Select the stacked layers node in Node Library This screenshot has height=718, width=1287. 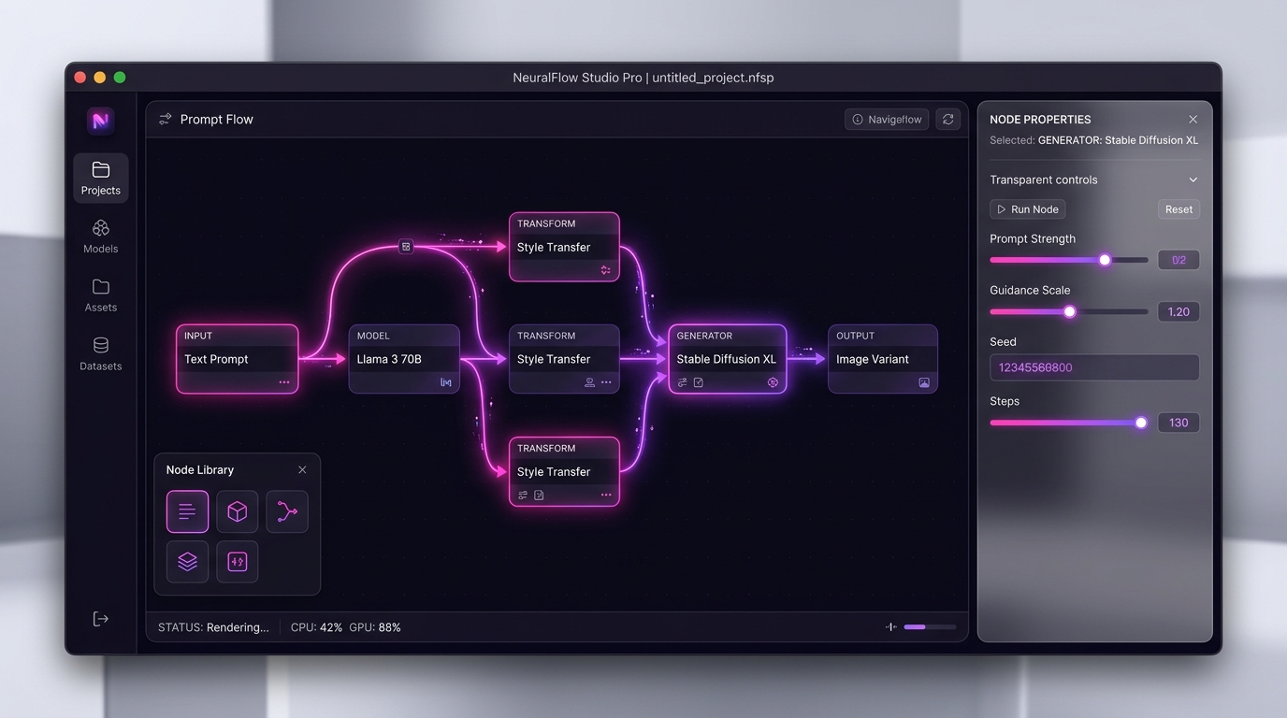pyautogui.click(x=187, y=562)
